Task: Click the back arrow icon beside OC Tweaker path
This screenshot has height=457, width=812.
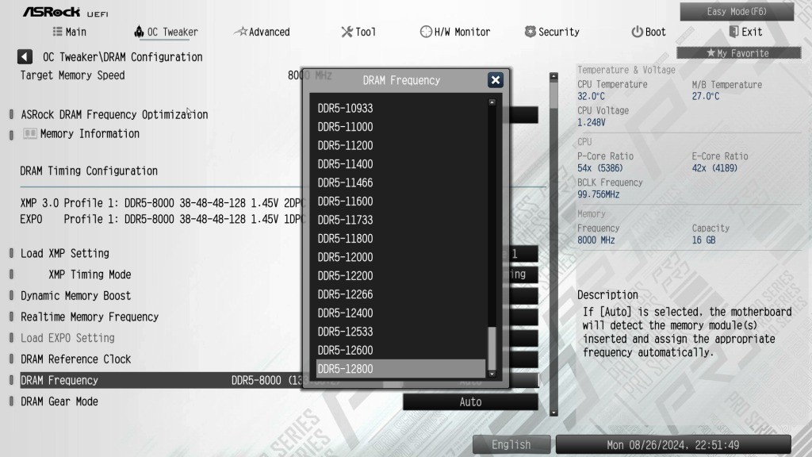Action: coord(25,56)
